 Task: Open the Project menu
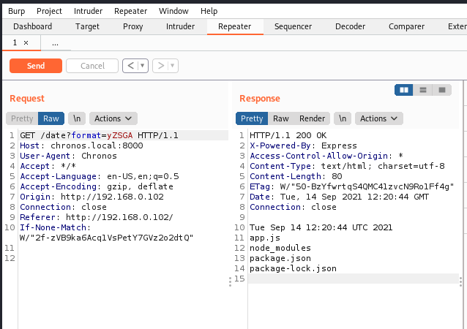click(x=49, y=11)
